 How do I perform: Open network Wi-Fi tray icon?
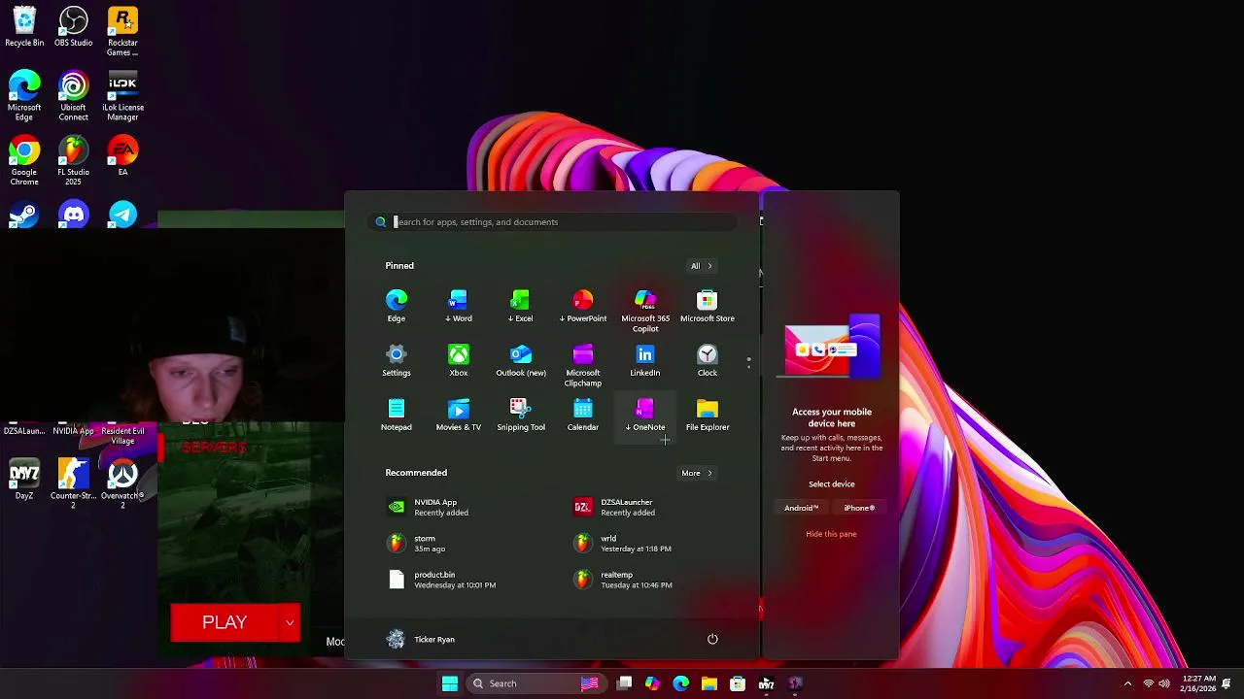coord(1149,683)
